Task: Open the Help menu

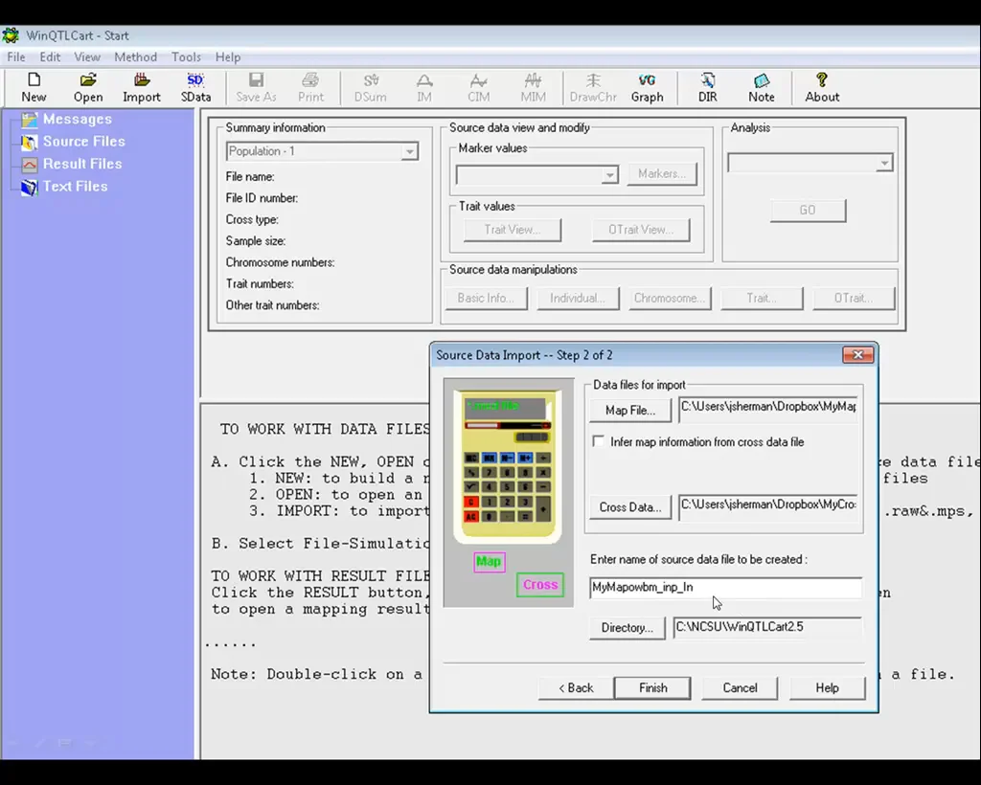Action: coord(228,56)
